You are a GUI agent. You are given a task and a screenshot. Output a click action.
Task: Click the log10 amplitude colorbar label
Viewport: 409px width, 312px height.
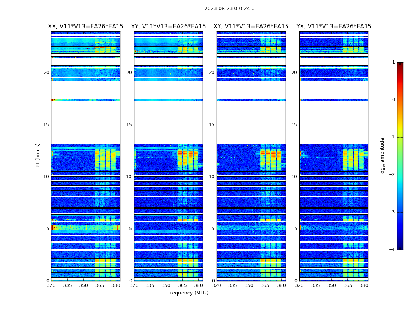382,156
